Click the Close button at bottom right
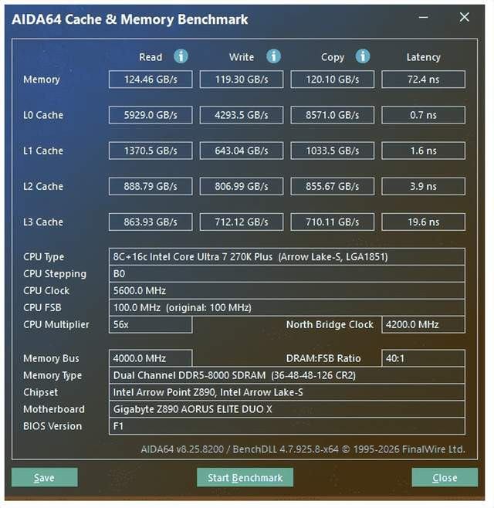 tap(445, 478)
